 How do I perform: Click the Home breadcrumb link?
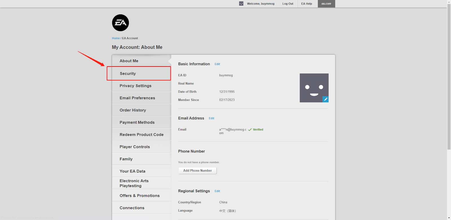click(116, 38)
